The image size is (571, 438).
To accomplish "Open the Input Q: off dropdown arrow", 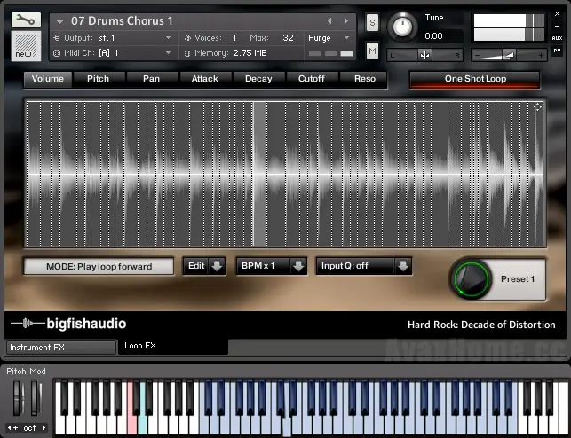I will pos(403,266).
